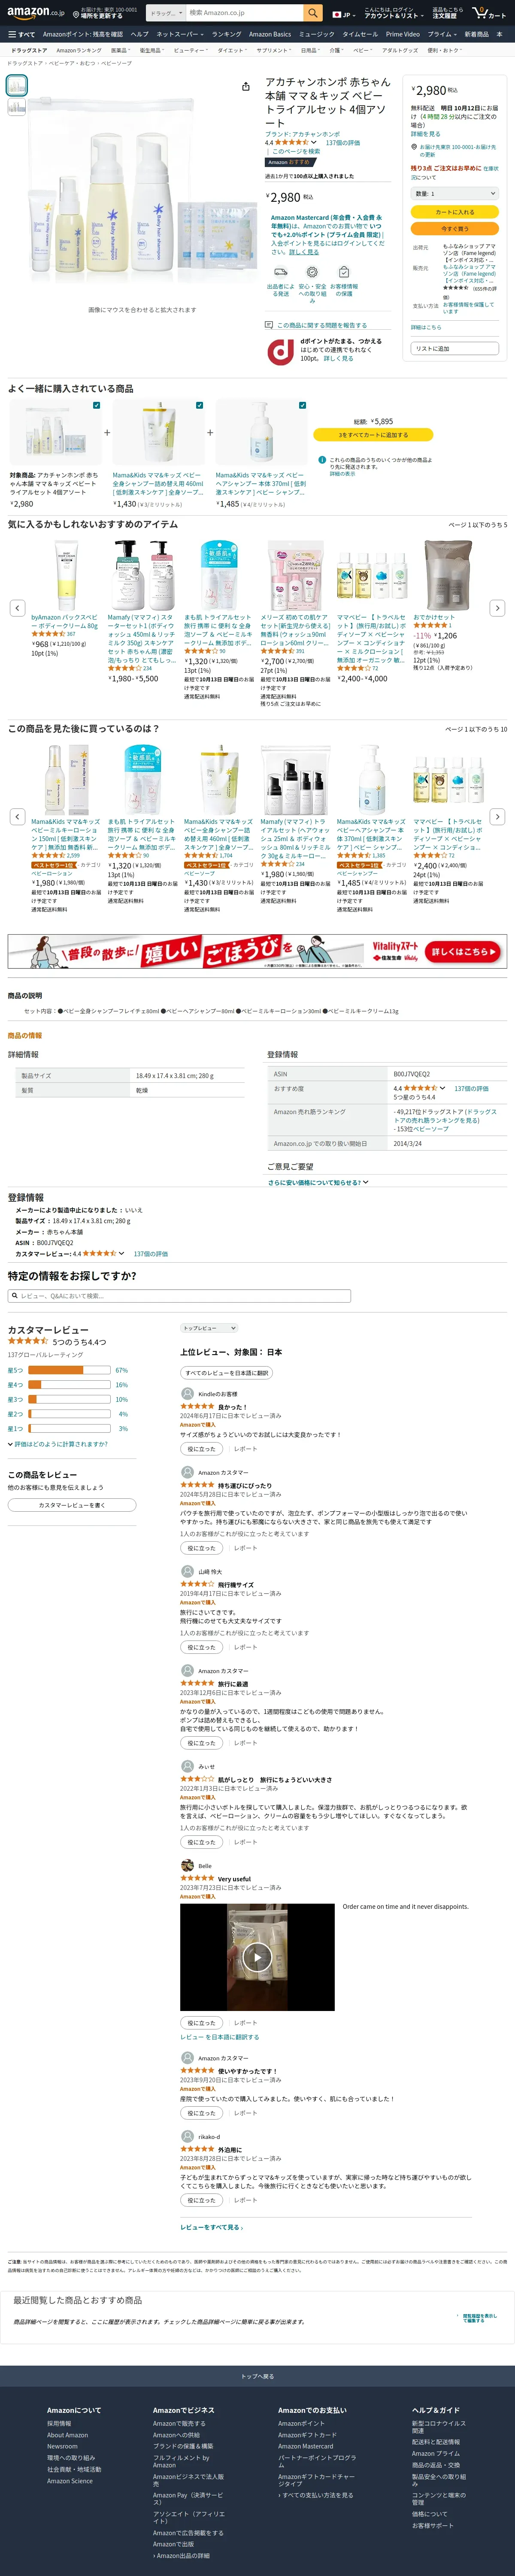Go to next recommended items carousel arrow
The image size is (515, 2576).
498,607
